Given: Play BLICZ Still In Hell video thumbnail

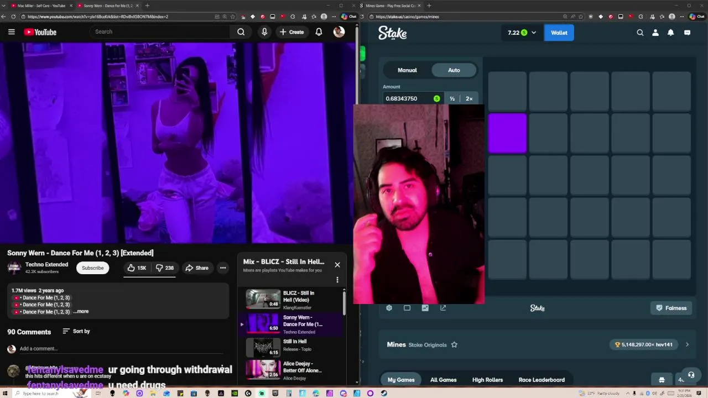Looking at the screenshot, I should 263,298.
